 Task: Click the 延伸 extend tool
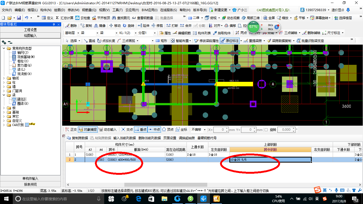(x=143, y=26)
